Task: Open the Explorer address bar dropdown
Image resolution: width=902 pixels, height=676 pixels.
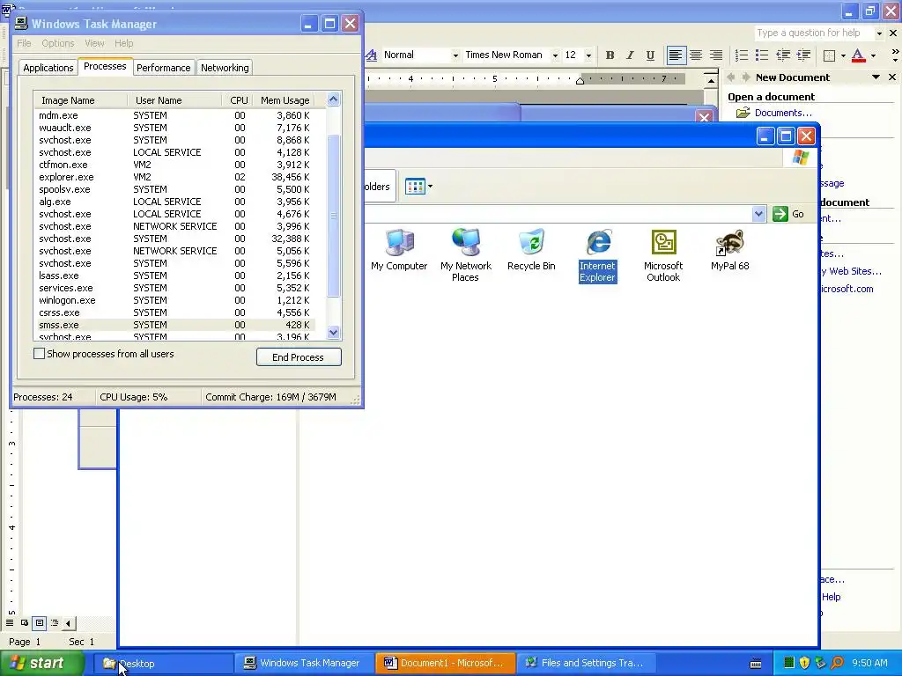Action: pyautogui.click(x=758, y=214)
